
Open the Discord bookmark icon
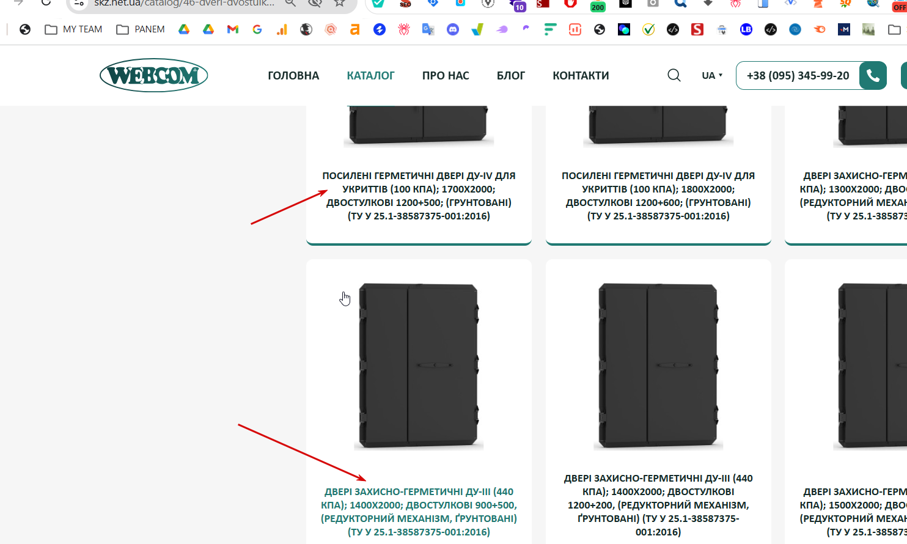453,29
